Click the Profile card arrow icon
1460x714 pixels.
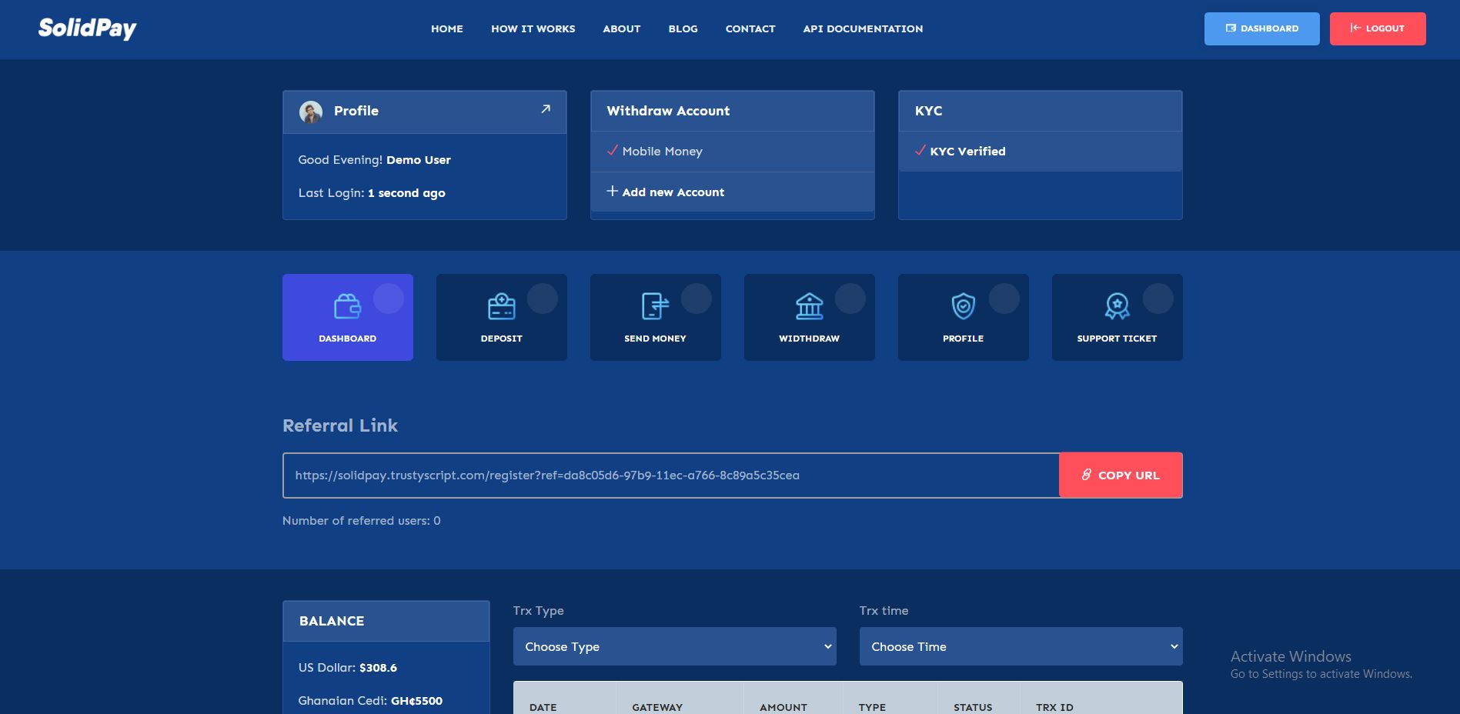click(546, 109)
